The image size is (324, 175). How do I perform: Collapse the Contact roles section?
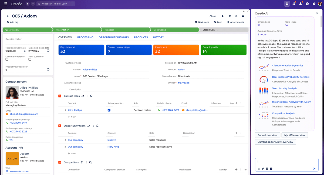pyautogui.click(x=60, y=96)
